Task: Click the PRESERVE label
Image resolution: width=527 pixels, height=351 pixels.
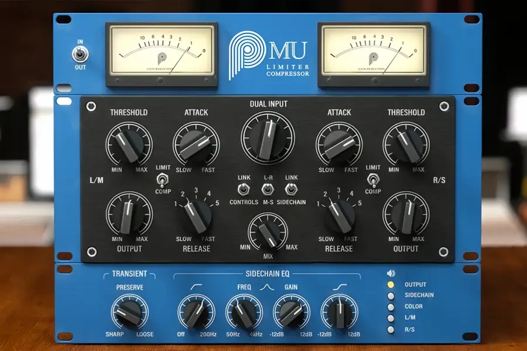Action: point(130,287)
